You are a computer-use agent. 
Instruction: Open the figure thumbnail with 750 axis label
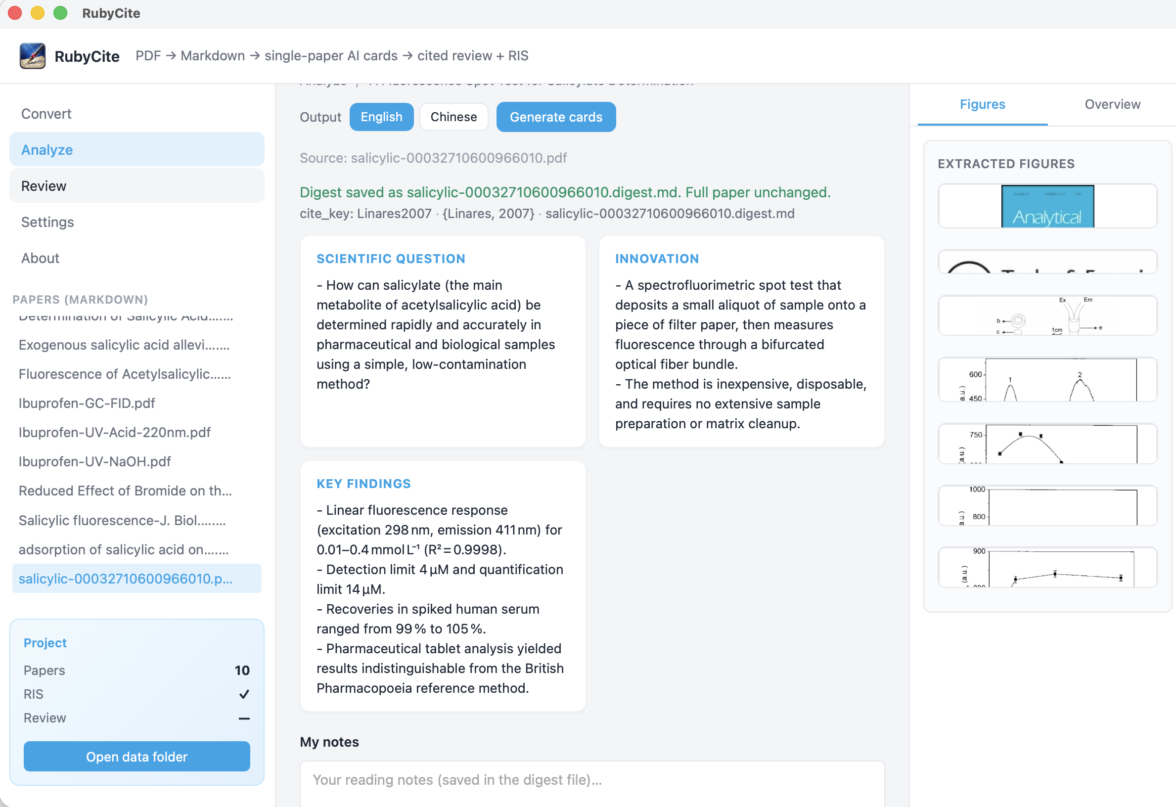pos(1047,444)
